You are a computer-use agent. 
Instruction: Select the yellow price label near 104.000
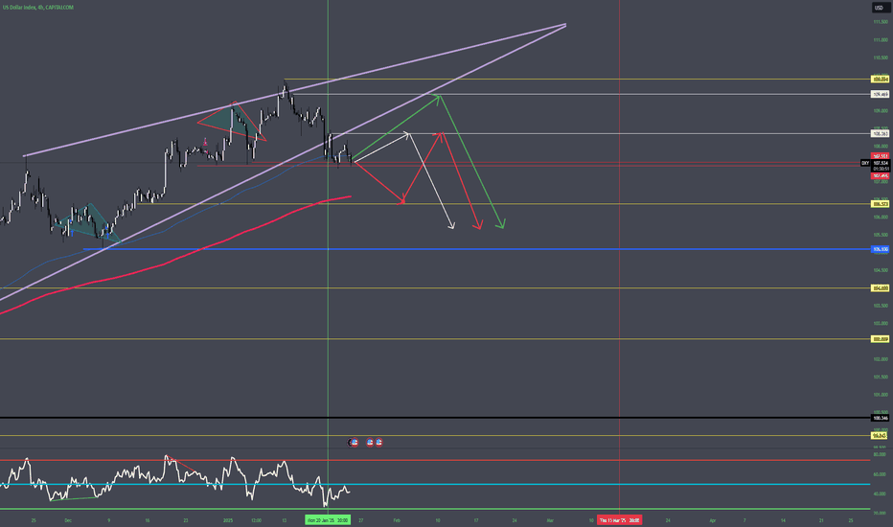(x=881, y=288)
